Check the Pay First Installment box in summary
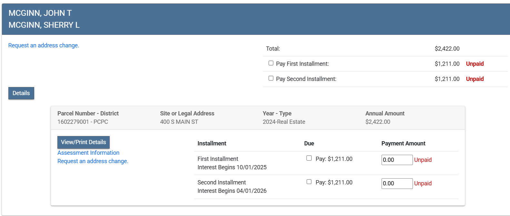 (271, 63)
